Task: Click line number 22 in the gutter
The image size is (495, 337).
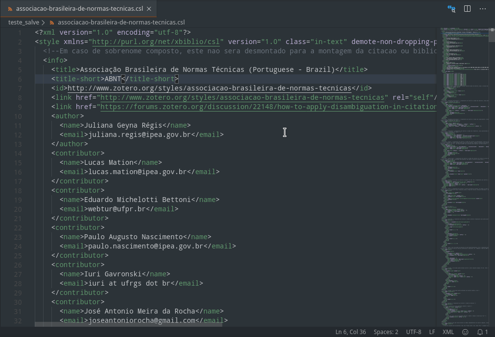Action: point(18,228)
